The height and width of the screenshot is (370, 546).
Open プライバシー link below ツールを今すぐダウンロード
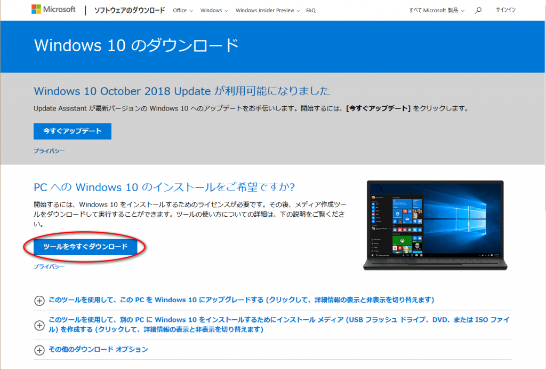49,266
